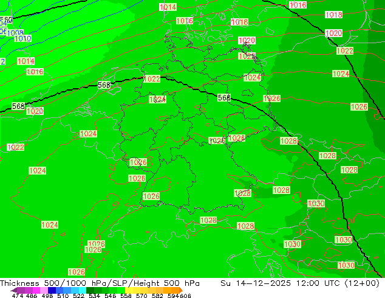Viewport: 385px width, 298px height.
Task: Select the 546 legend value
Action: pos(111,296)
